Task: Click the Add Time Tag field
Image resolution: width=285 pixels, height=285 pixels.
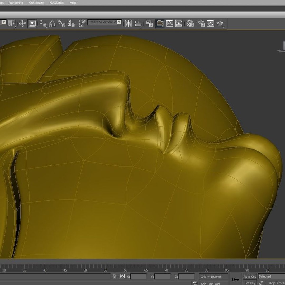Action: pyautogui.click(x=213, y=283)
